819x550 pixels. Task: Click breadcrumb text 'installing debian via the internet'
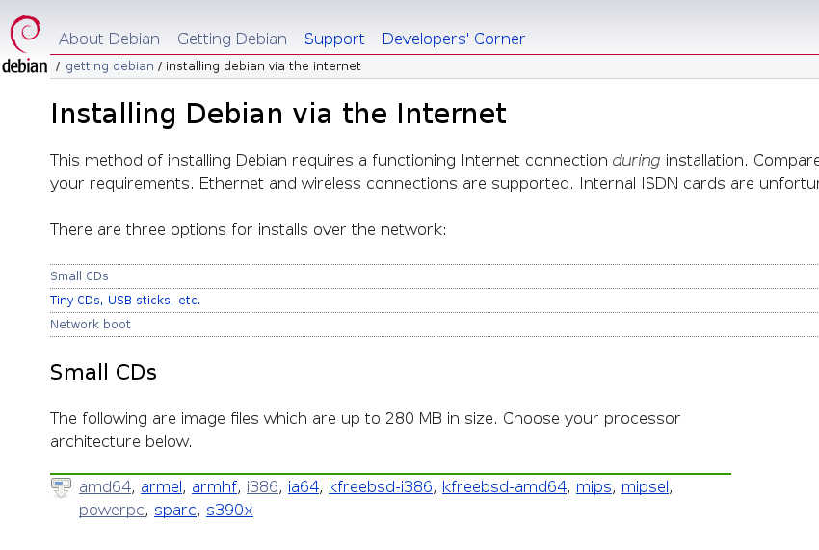pos(263,66)
